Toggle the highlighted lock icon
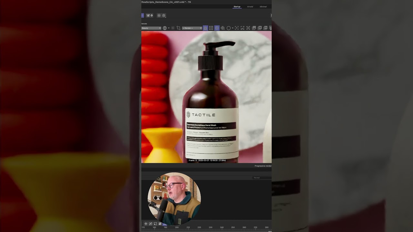 pyautogui.click(x=205, y=28)
